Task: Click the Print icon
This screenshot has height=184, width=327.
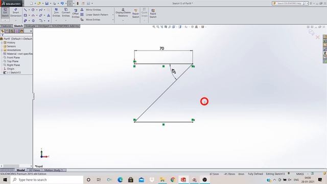Action: click(x=55, y=4)
